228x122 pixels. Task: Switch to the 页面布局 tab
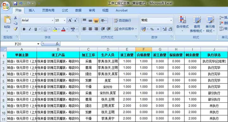pos(48,10)
